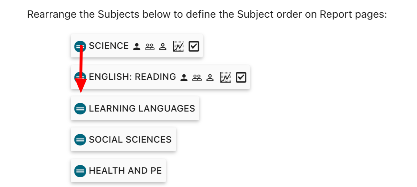Viewport: 417px width, 187px height.
Task: Click the drag handle beside SCIENCE
Action: [80, 46]
